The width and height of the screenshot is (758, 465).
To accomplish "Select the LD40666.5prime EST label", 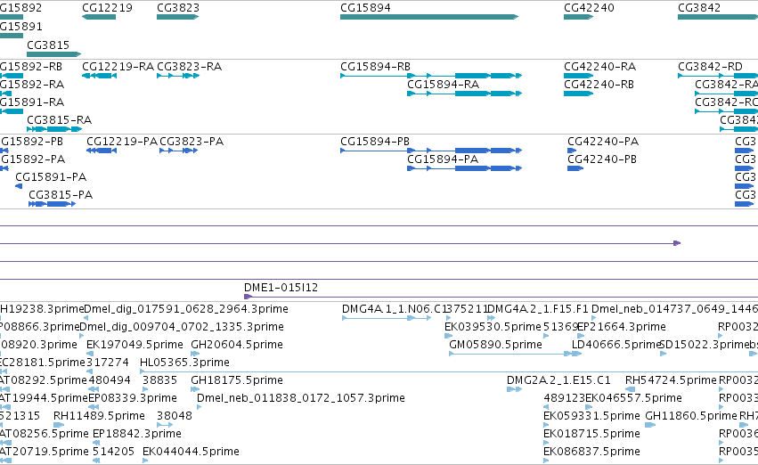I will (x=615, y=345).
